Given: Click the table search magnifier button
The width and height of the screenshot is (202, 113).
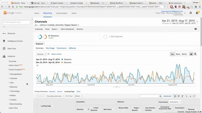Looking at the screenshot, I should (161, 96).
